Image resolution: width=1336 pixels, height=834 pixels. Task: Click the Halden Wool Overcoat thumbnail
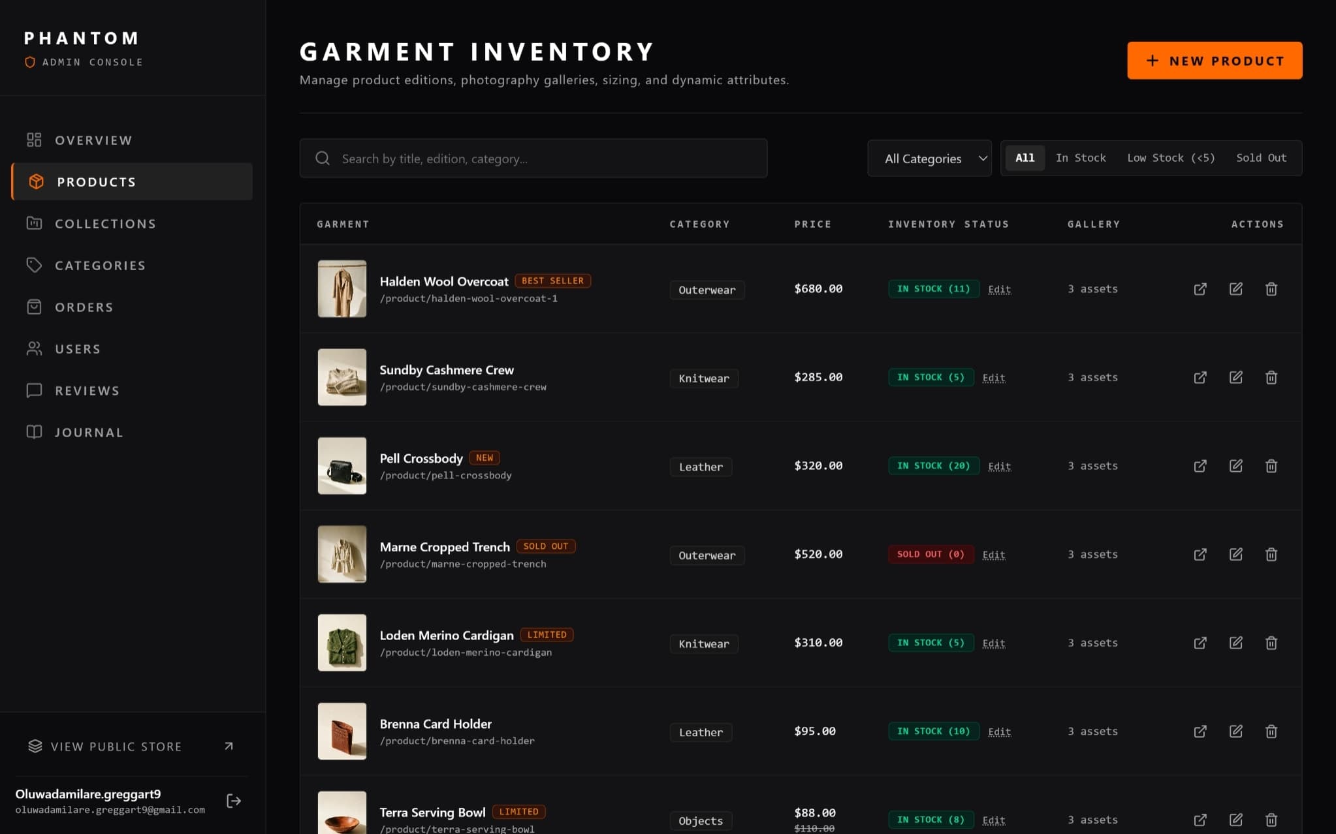(342, 289)
